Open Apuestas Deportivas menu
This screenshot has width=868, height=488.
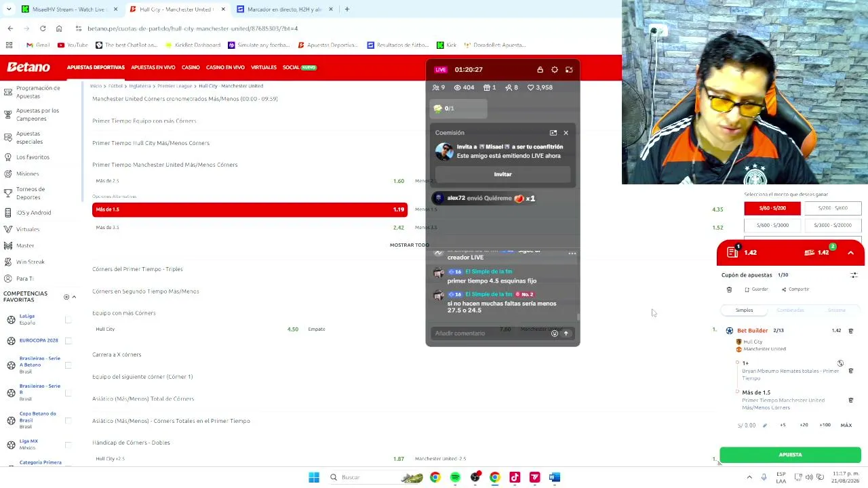[96, 68]
